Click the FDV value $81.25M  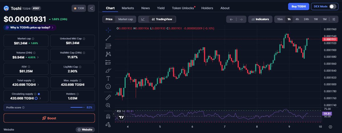[x=26, y=71]
